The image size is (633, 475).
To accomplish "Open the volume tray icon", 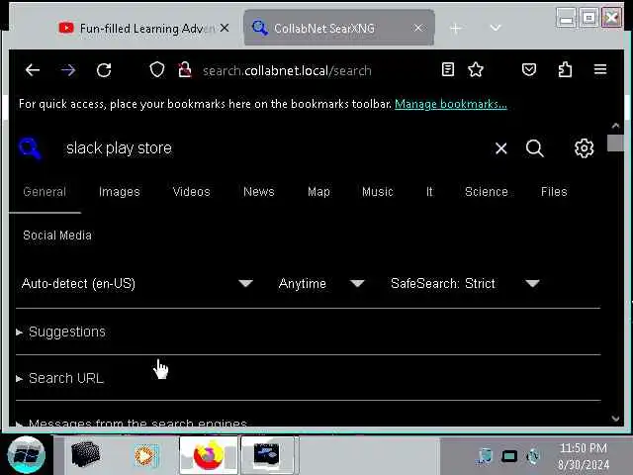I will 533,456.
